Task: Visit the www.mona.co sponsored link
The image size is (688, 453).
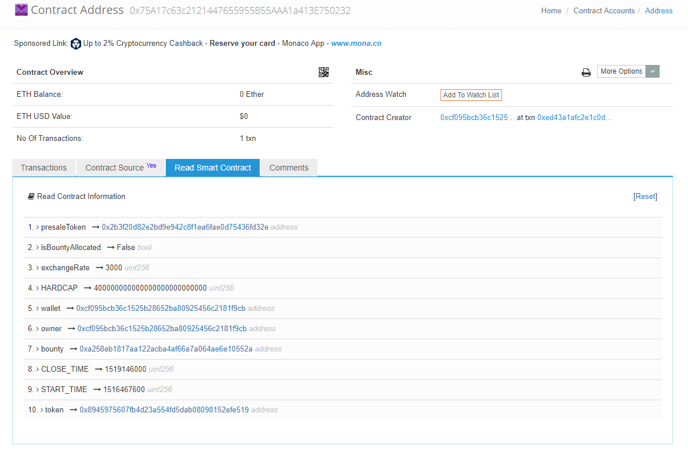Action: 356,44
